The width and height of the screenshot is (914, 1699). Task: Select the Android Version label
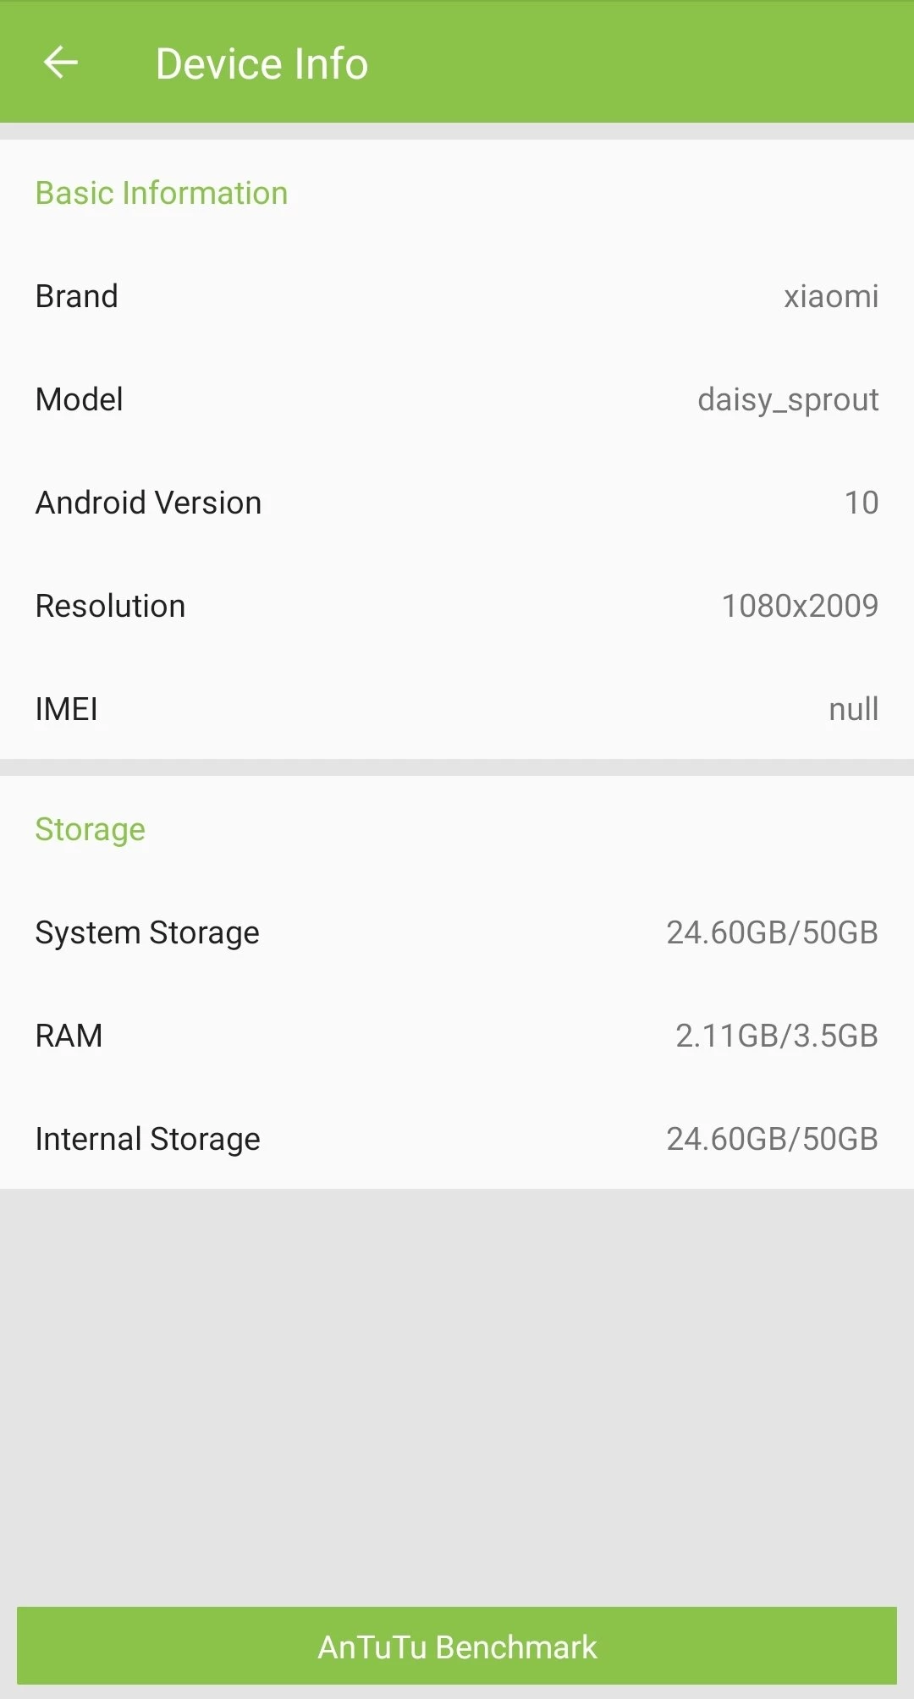coord(148,503)
